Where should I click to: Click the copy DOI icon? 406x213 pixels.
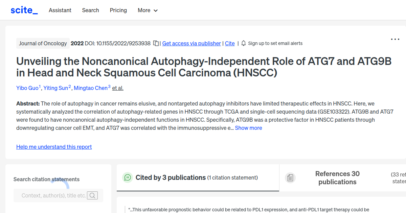pyautogui.click(x=156, y=43)
